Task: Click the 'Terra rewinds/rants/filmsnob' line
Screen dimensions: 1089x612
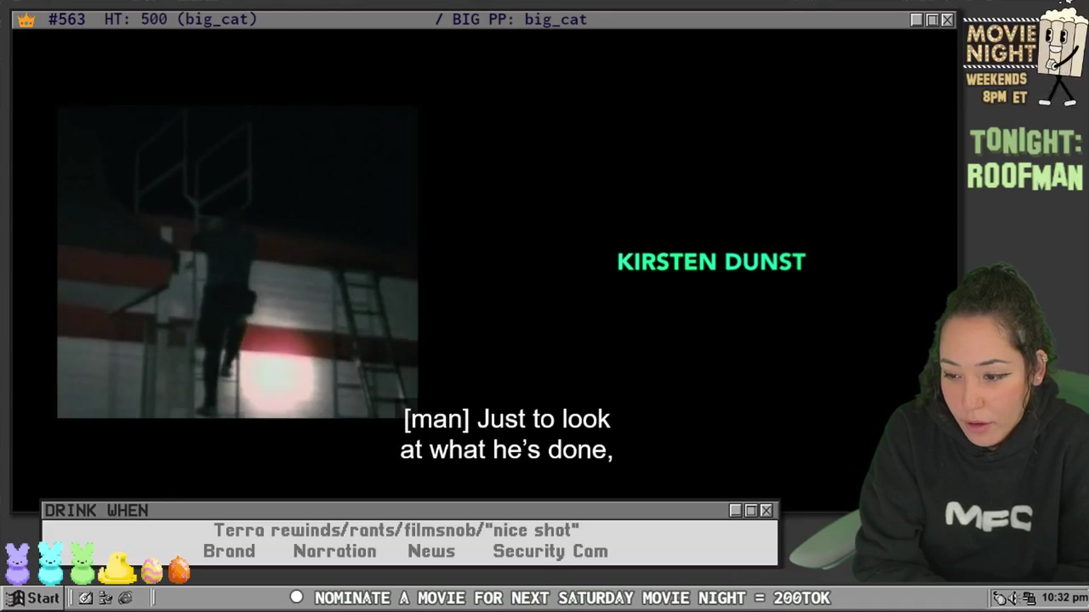Action: (396, 530)
